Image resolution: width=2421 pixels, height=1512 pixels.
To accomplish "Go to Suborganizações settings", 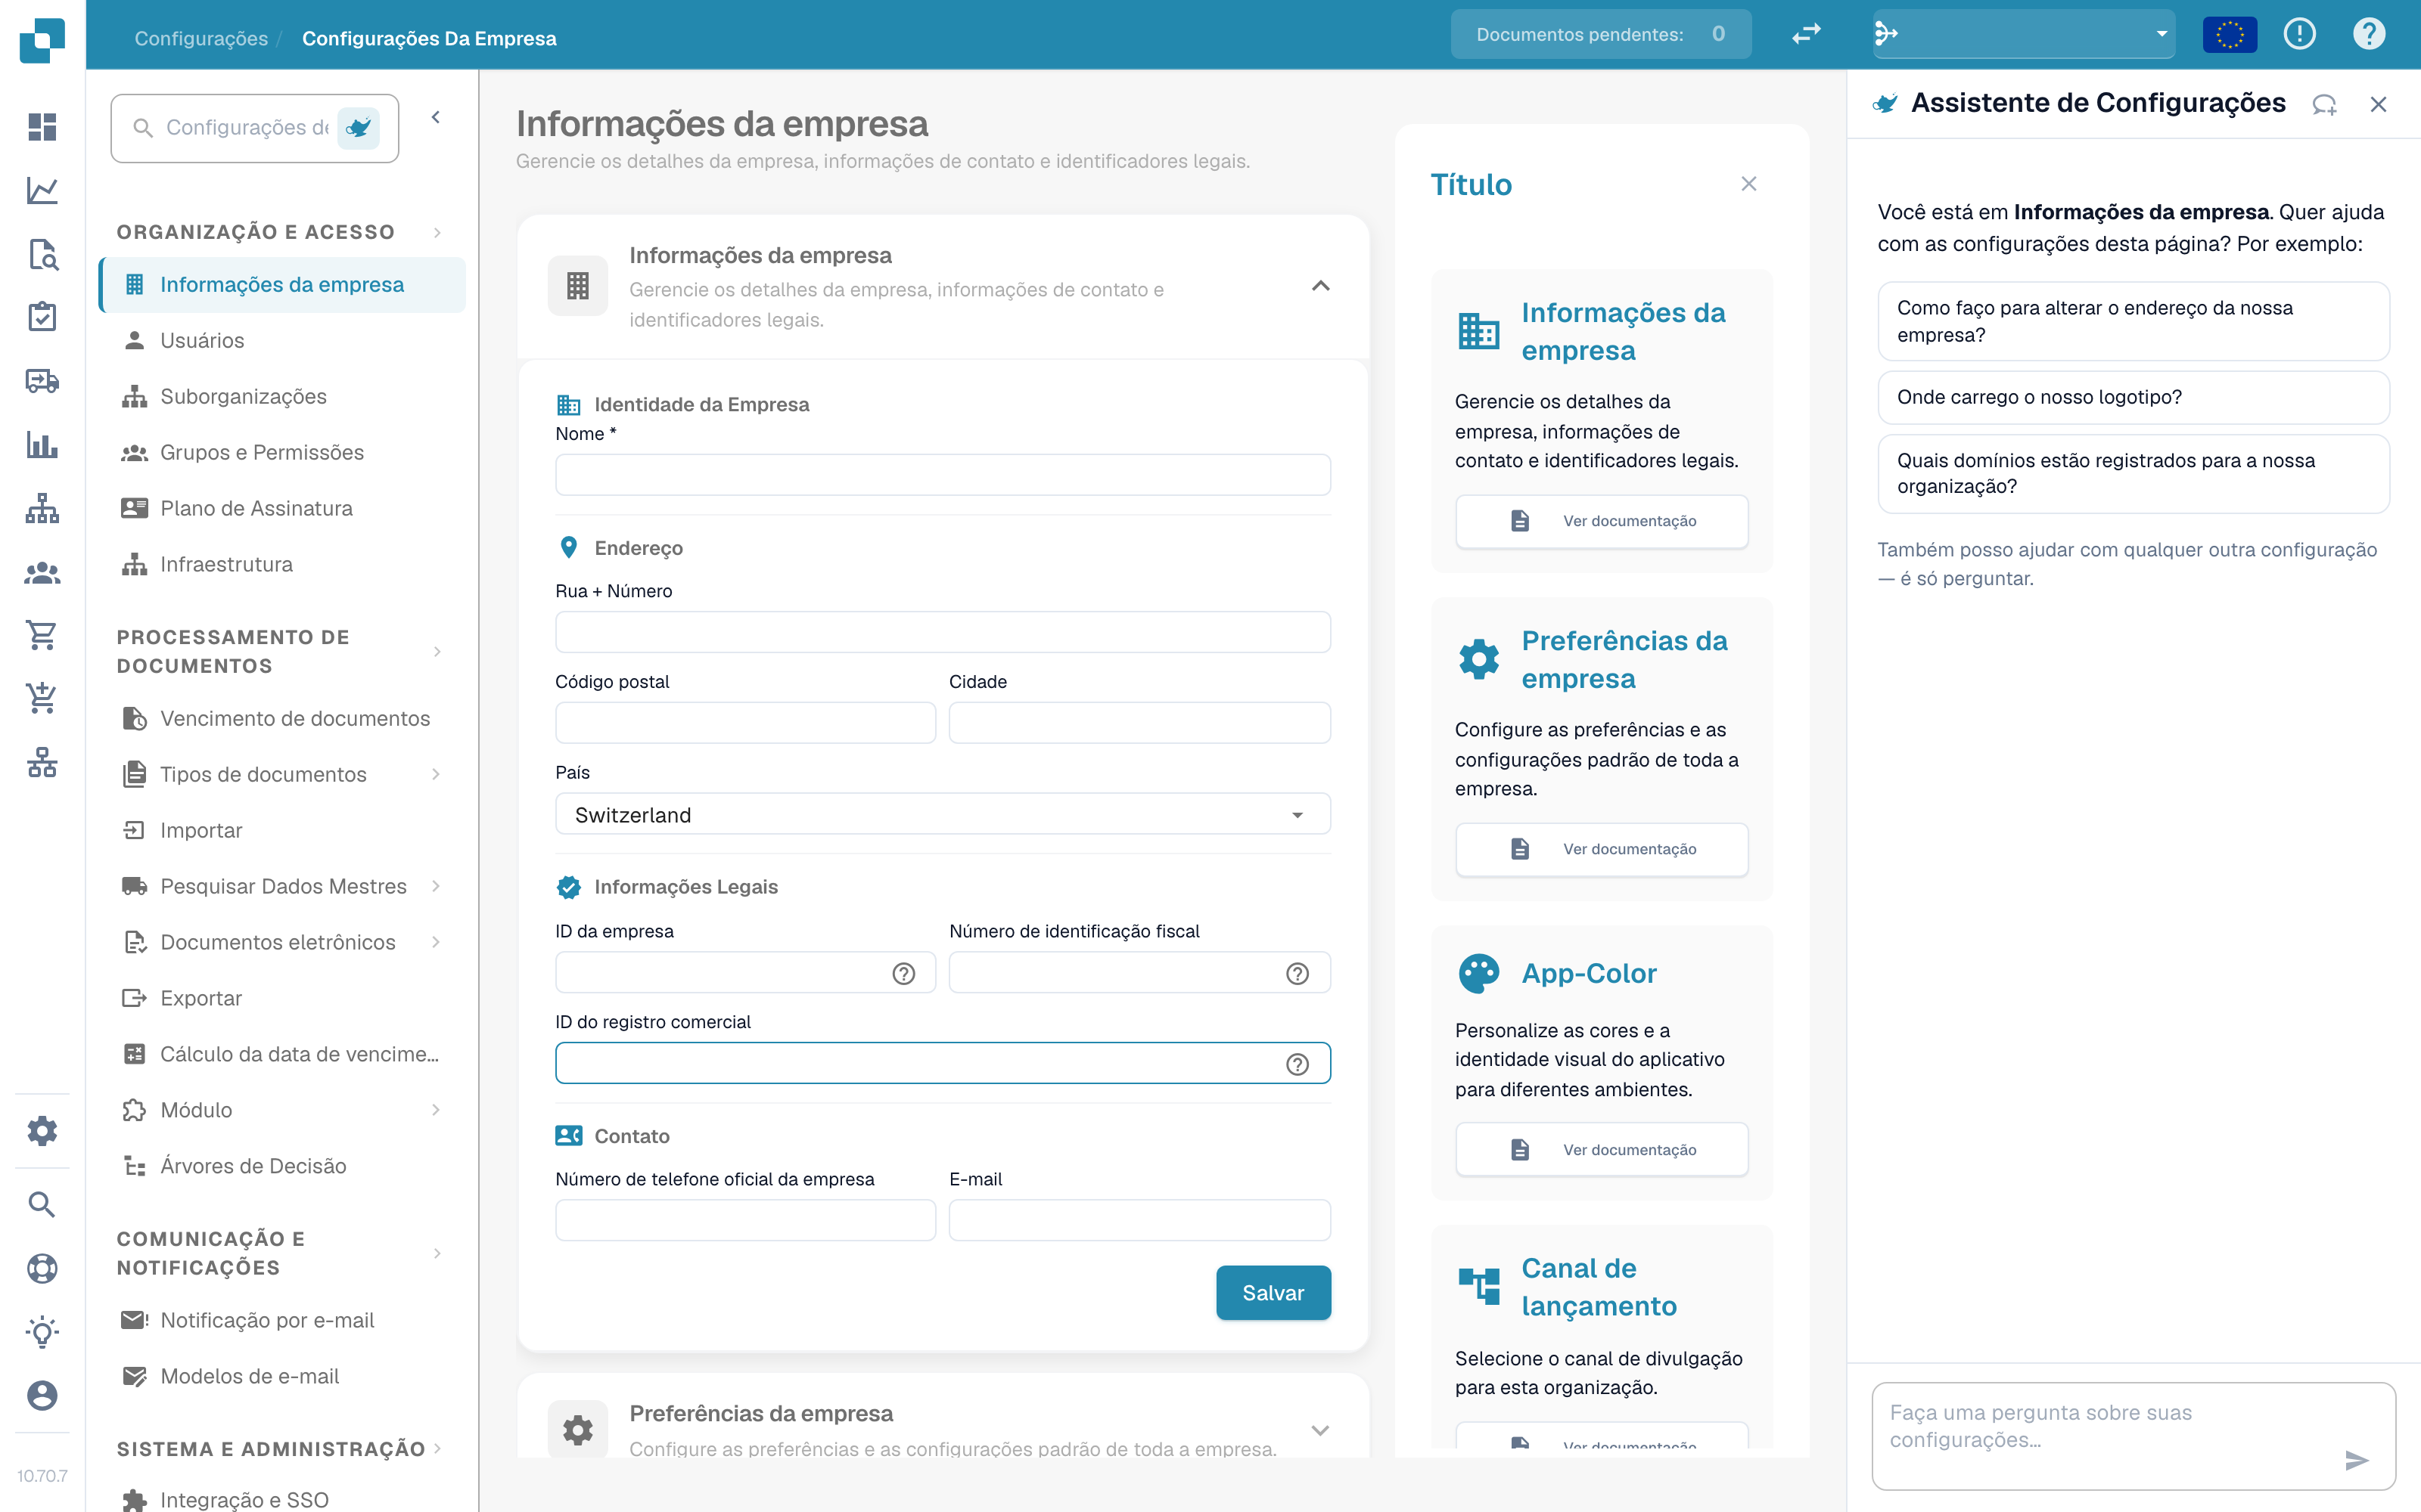I will (282, 397).
